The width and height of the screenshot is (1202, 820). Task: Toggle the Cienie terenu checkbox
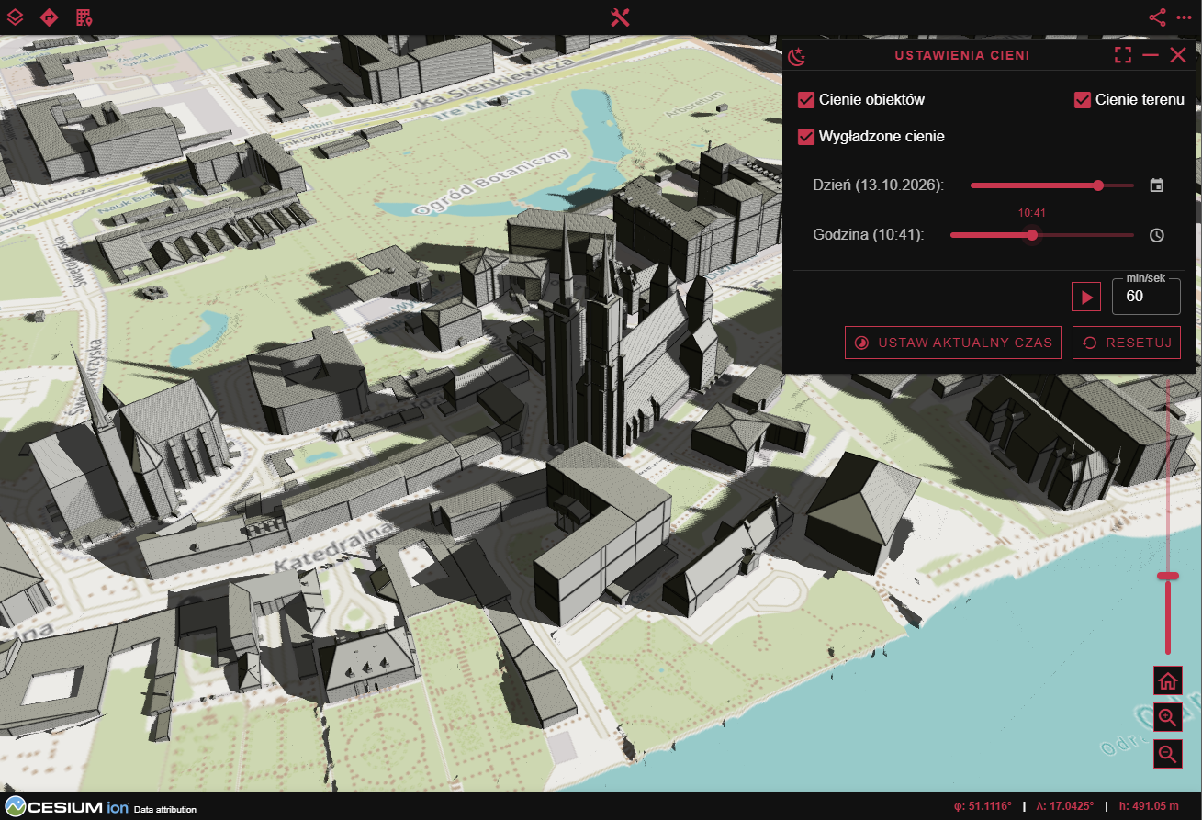[1083, 100]
